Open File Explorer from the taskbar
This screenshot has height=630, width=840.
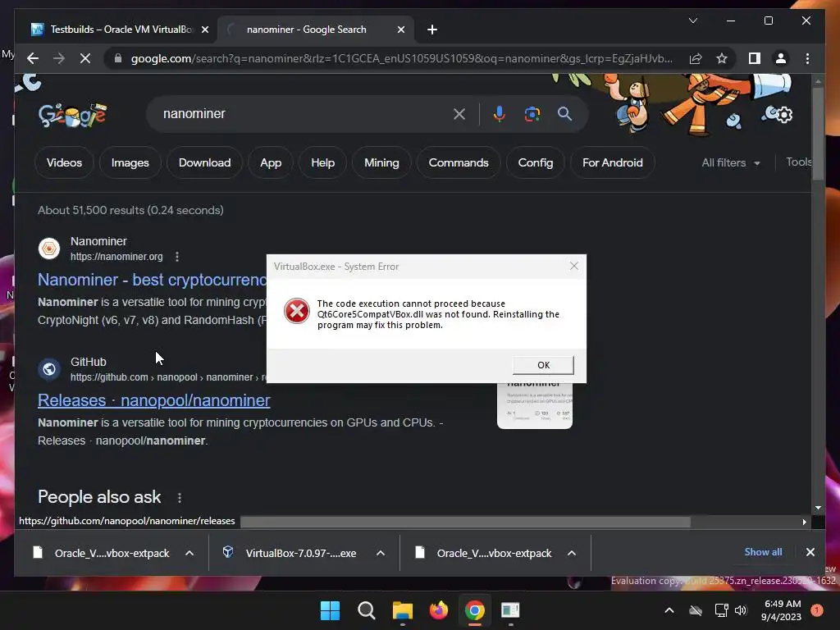click(x=402, y=610)
